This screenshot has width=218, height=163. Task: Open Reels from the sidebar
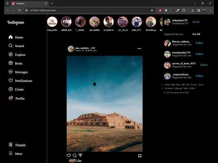(x=15, y=63)
